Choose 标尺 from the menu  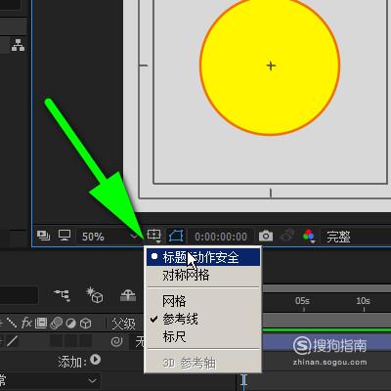point(203,336)
